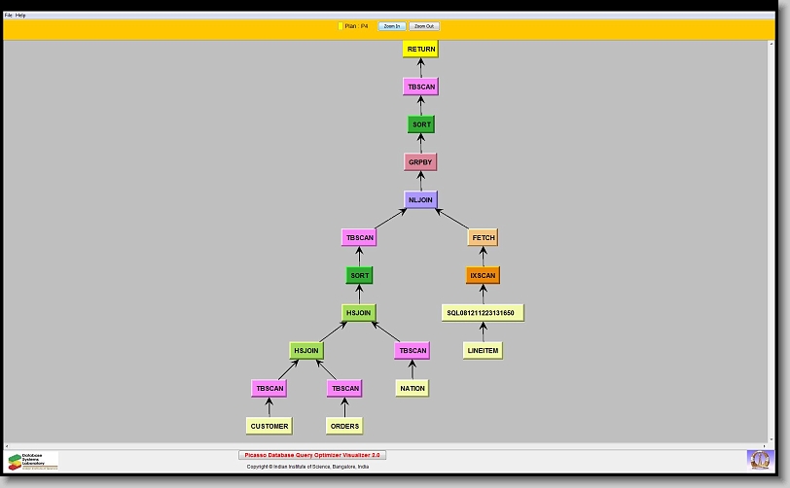Select the FETCH operator node
Viewport: 790px width, 488px height.
coord(483,238)
